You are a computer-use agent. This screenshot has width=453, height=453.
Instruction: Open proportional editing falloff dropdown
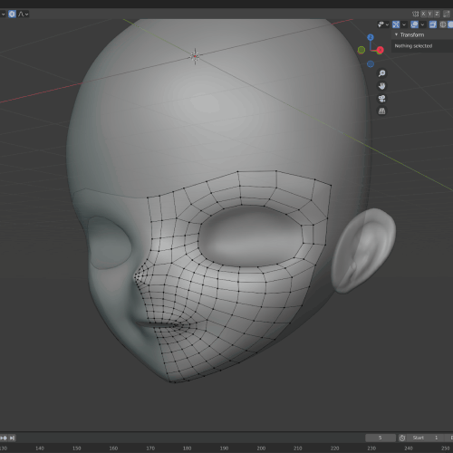pyautogui.click(x=24, y=14)
